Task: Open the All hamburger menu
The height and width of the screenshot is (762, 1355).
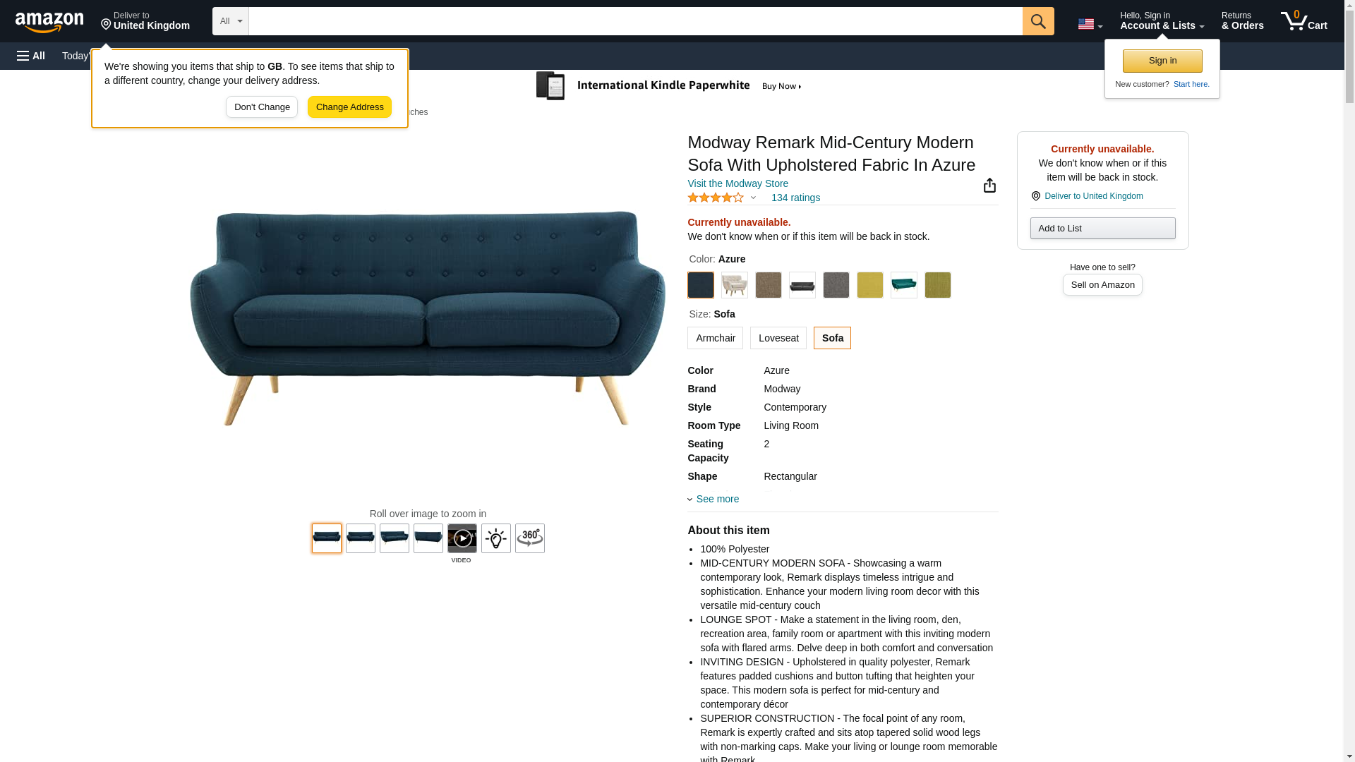Action: tap(31, 56)
